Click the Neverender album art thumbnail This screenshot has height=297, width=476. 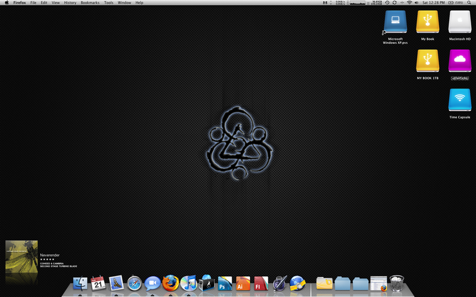[x=21, y=257]
